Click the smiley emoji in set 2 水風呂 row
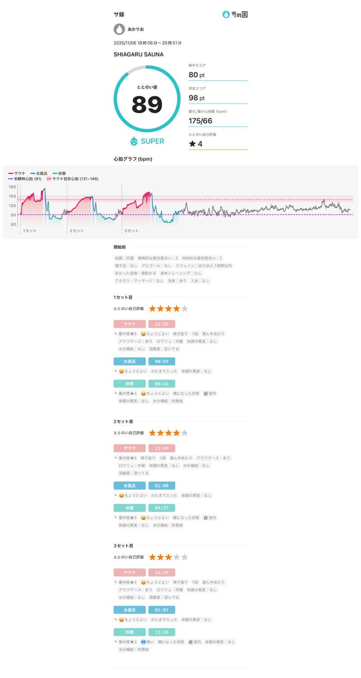 point(121,496)
